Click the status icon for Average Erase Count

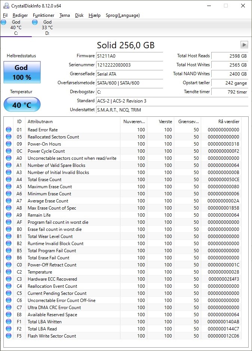tap(9, 201)
